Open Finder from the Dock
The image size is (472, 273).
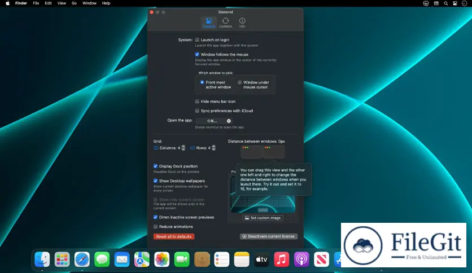click(42, 259)
